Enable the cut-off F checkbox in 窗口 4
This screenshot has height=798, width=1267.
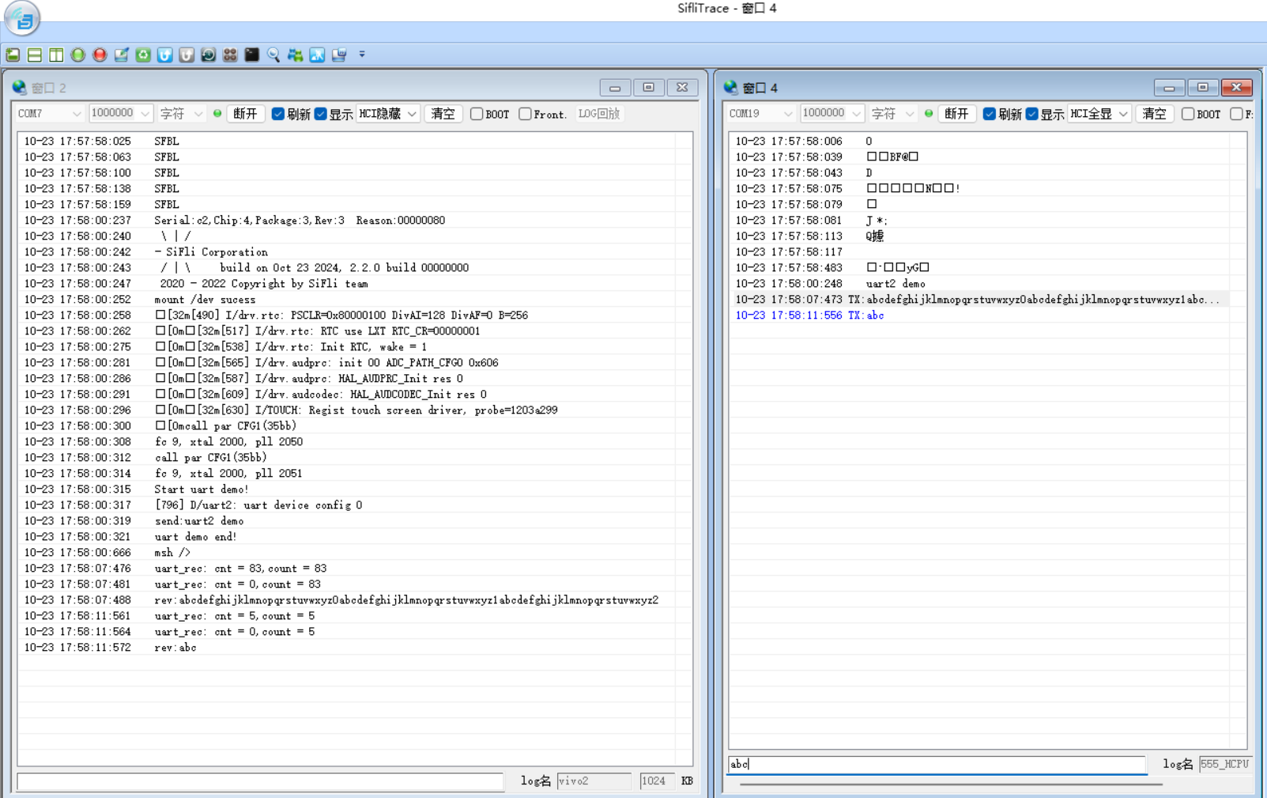pos(1236,114)
